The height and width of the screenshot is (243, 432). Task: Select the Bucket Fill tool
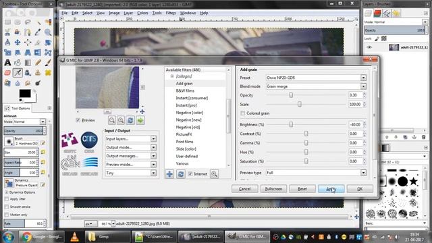[x=18, y=63]
